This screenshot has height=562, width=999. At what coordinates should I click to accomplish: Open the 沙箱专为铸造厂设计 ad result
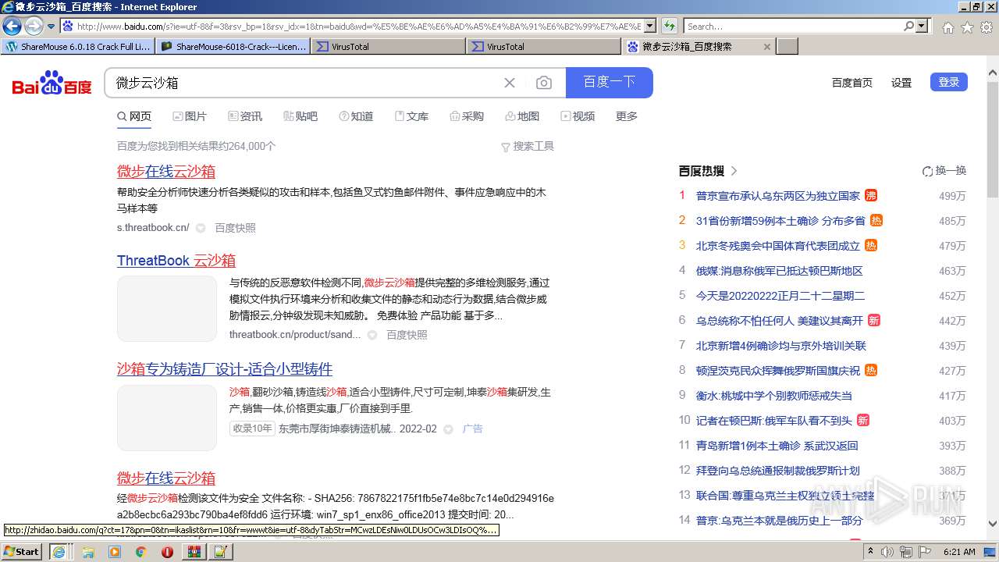pos(225,369)
